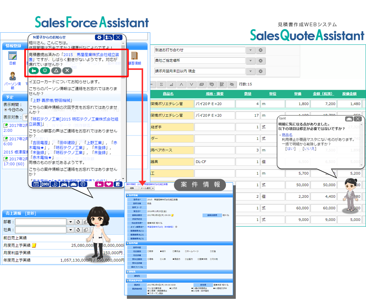Click green smiley reaction under quote alert
This screenshot has width=366, height=303.
[45, 71]
